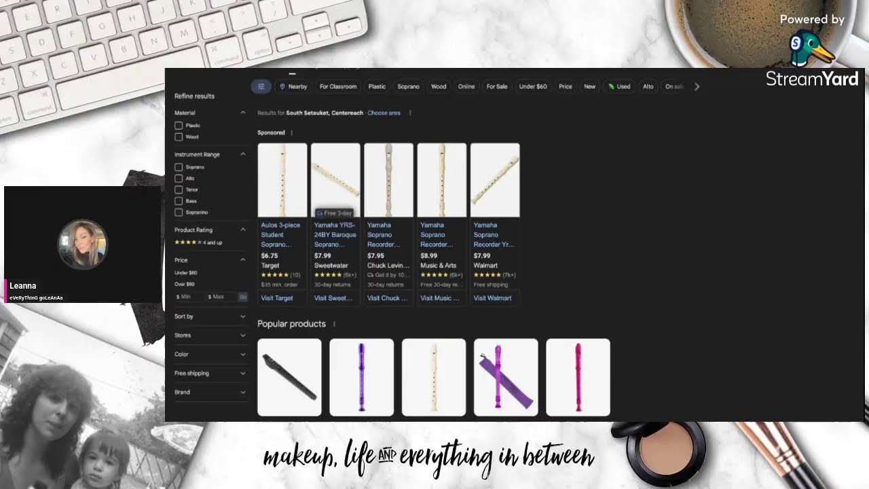Open the Sweetwater Yamaha recorder image with Free 3-day
Image resolution: width=869 pixels, height=489 pixels.
(x=335, y=180)
